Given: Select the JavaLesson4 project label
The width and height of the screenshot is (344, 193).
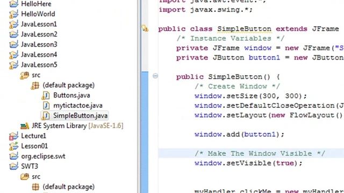Looking at the screenshot, I should click(39, 55).
